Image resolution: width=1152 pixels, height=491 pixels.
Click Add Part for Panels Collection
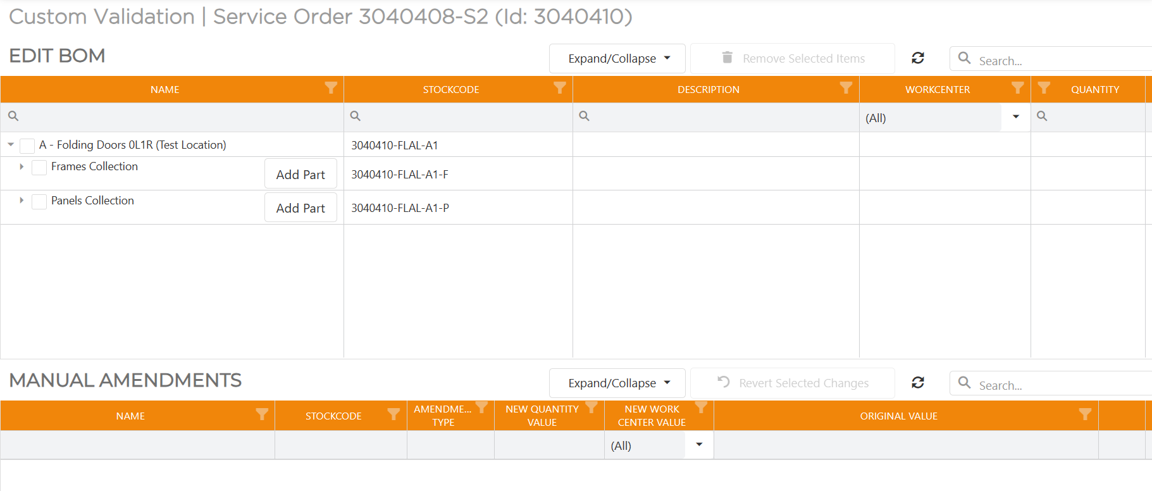300,208
